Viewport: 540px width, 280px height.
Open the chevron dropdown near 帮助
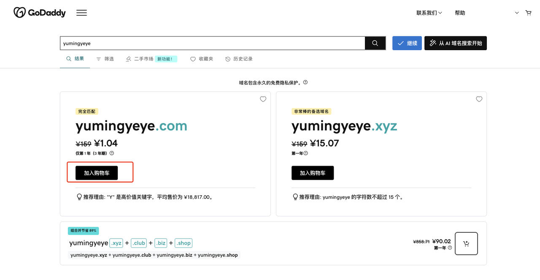pos(516,13)
